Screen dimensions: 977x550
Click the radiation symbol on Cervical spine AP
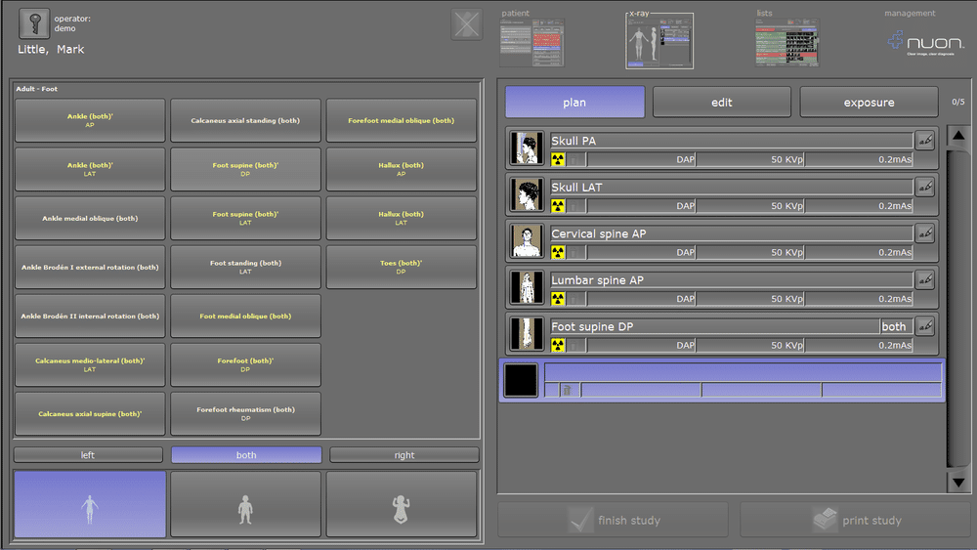point(558,252)
